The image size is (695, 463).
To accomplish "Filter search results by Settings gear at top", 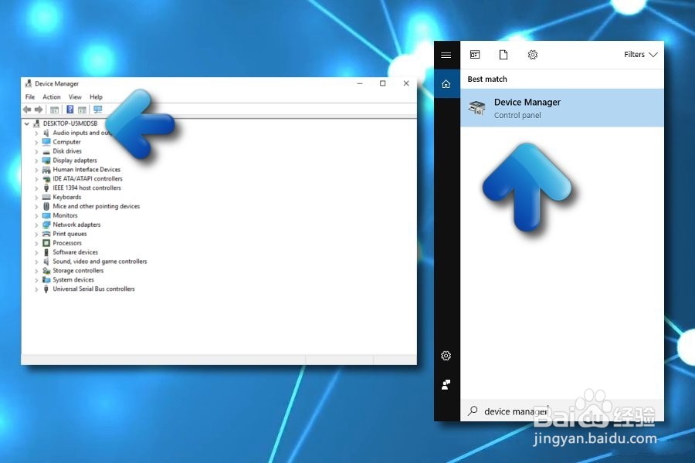I will point(532,55).
